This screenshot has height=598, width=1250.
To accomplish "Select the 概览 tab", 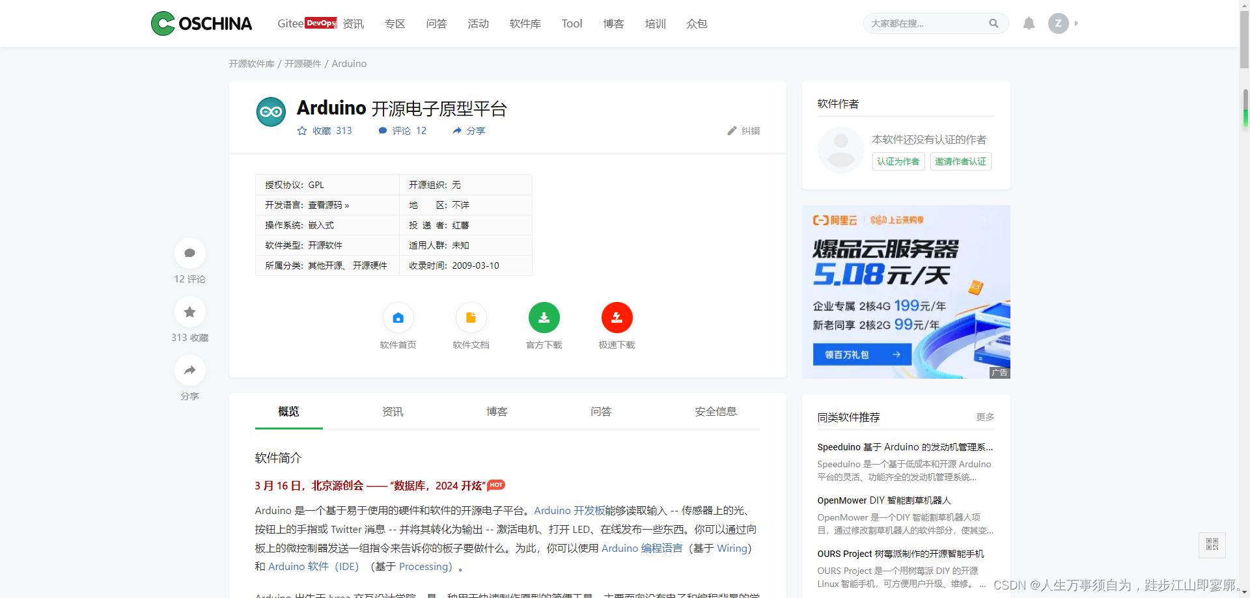I will (x=289, y=411).
